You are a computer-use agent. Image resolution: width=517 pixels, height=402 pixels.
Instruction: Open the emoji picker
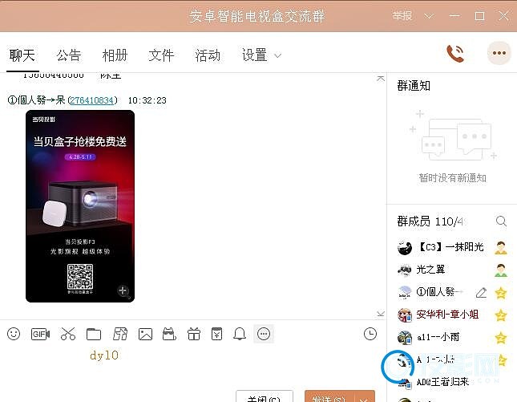[x=14, y=334]
